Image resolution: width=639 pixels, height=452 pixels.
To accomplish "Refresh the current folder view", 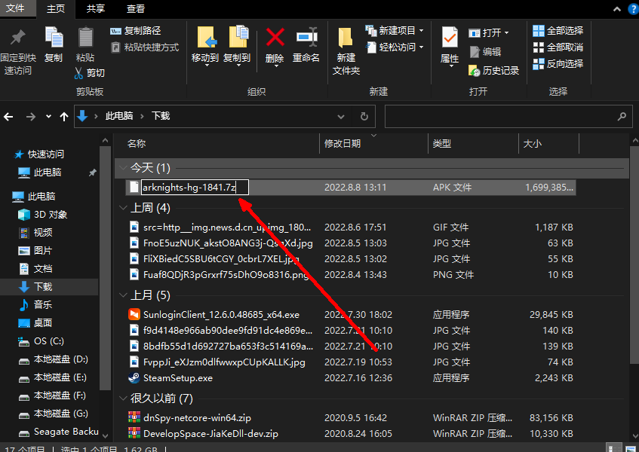I will pyautogui.click(x=364, y=116).
